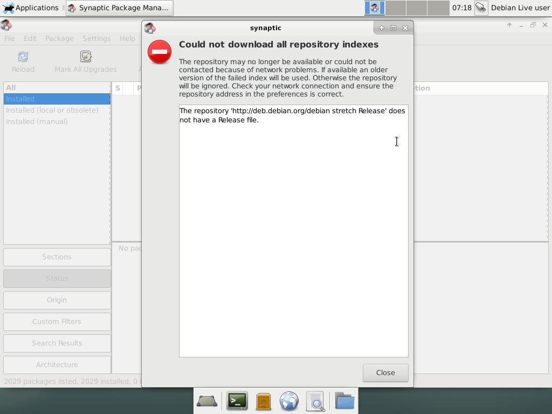Select the Custom Filters button
The height and width of the screenshot is (414, 552).
pyautogui.click(x=57, y=321)
